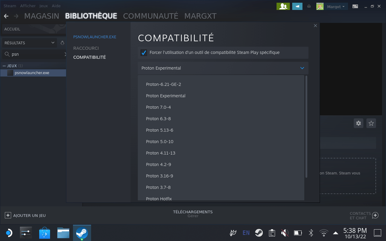Choose Proton 5.0-10
Viewport: 386px width, 241px height.
[x=221, y=142]
